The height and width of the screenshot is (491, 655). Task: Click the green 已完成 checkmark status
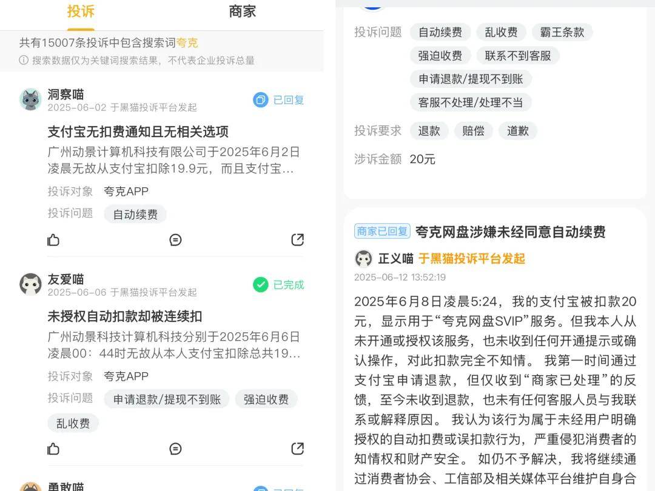[261, 285]
